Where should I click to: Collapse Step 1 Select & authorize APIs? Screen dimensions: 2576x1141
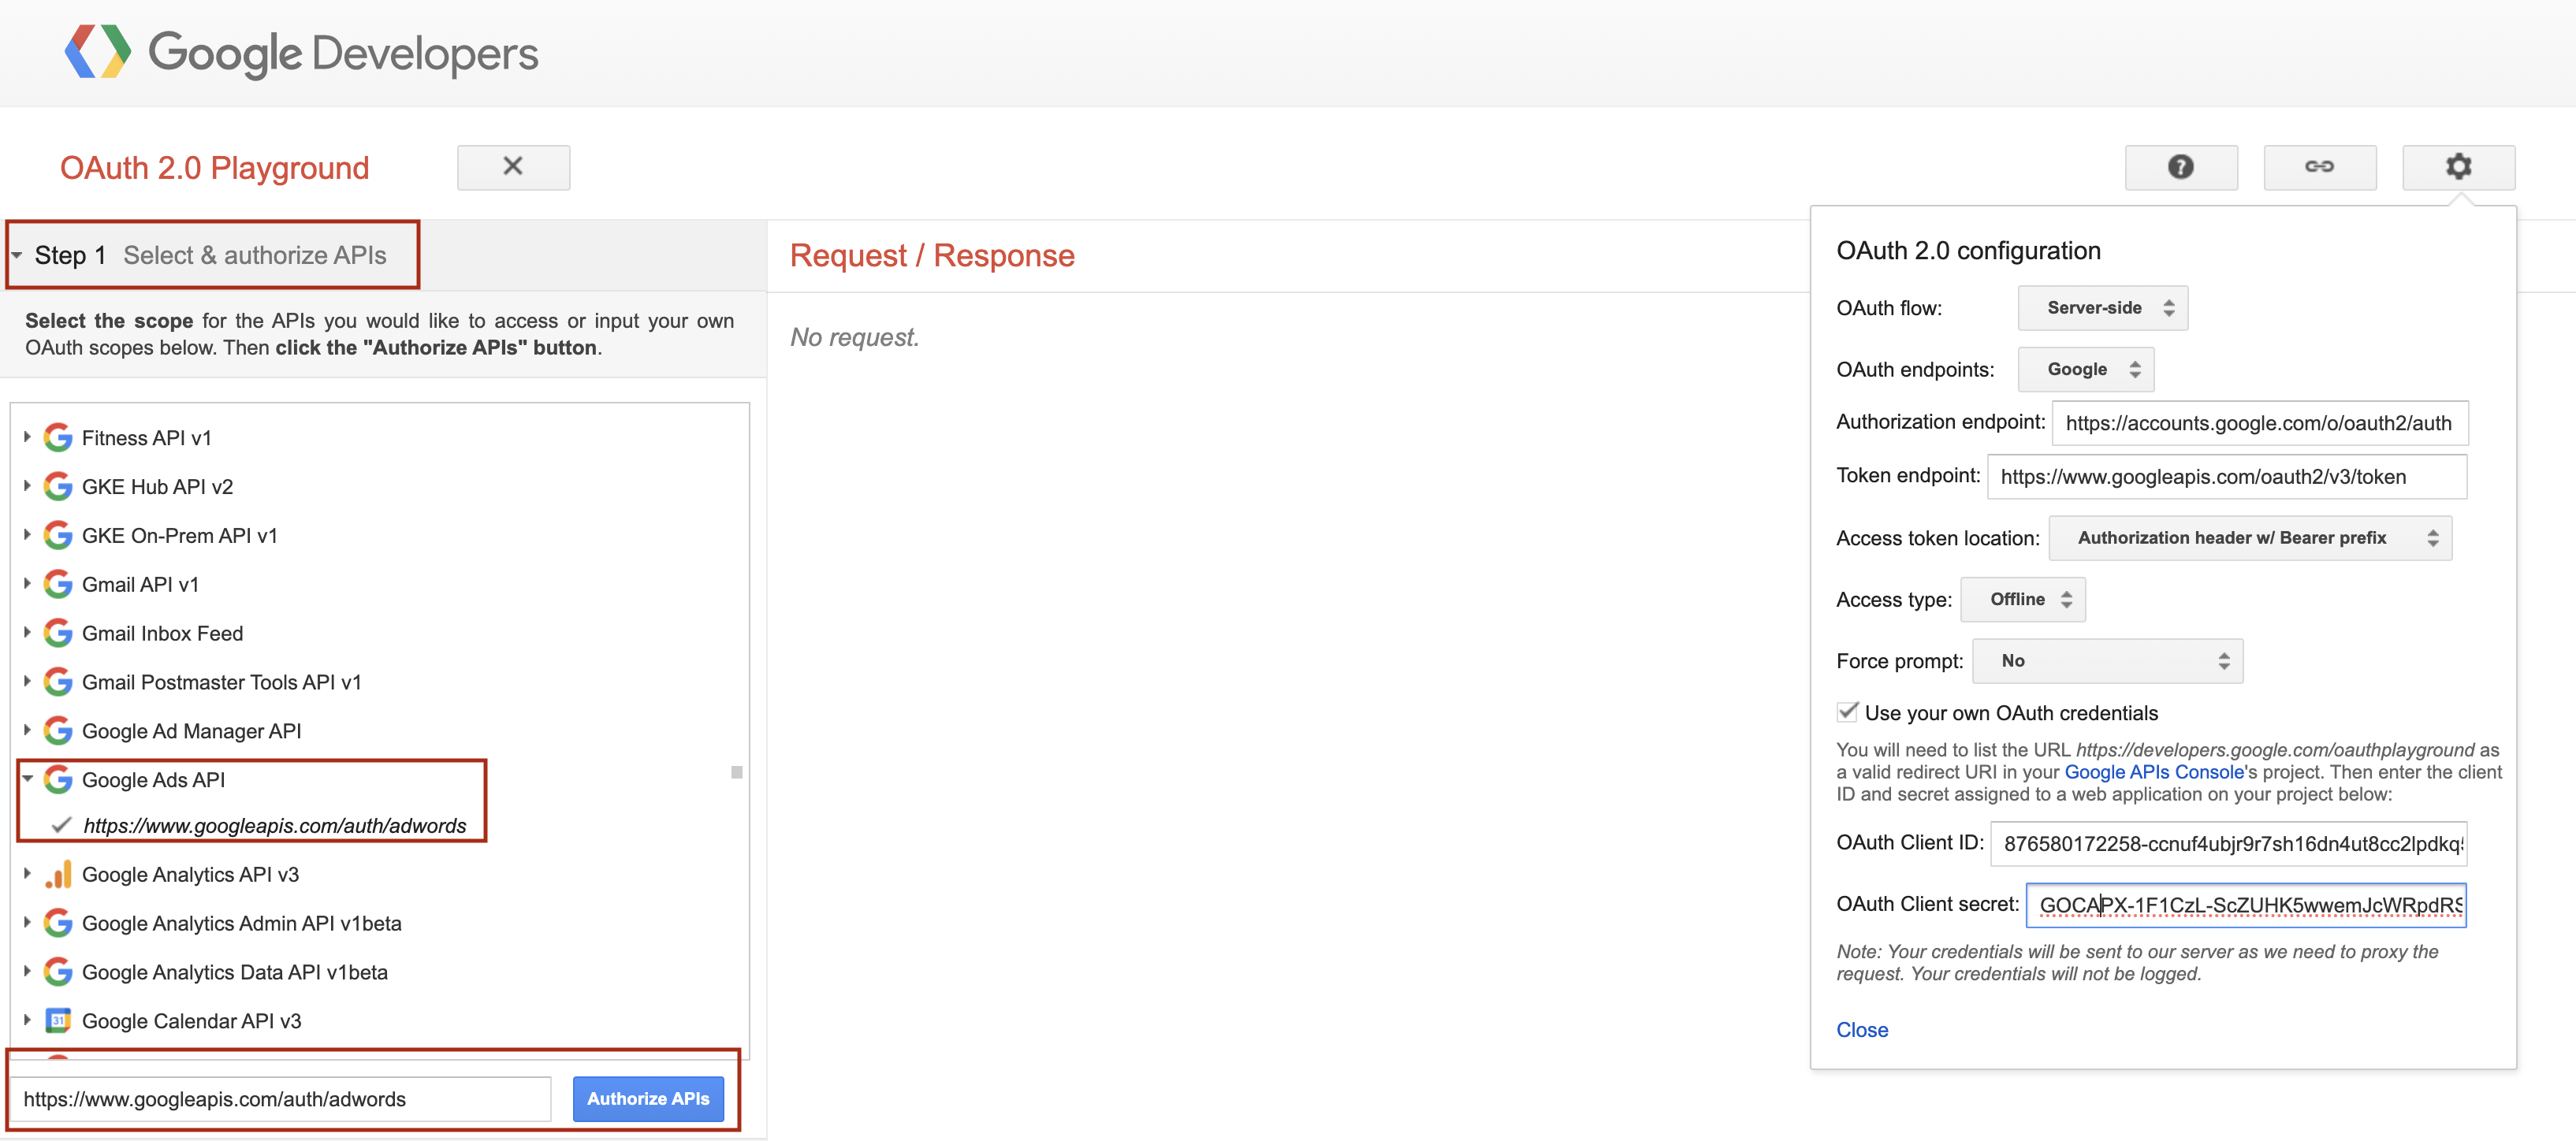coord(17,255)
